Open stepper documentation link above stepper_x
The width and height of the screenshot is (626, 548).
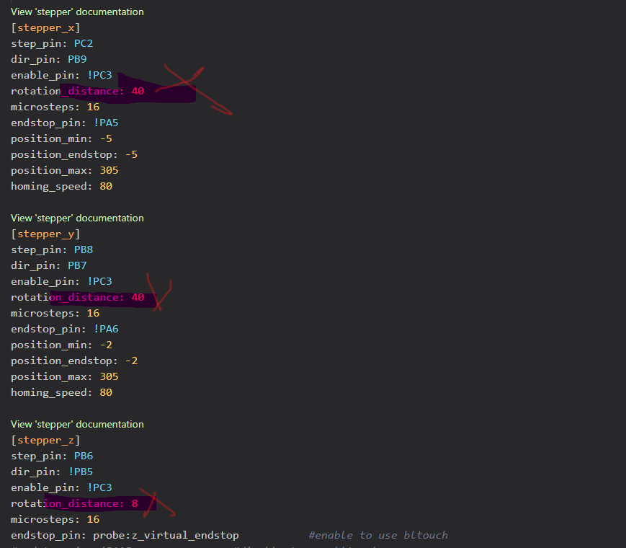77,12
